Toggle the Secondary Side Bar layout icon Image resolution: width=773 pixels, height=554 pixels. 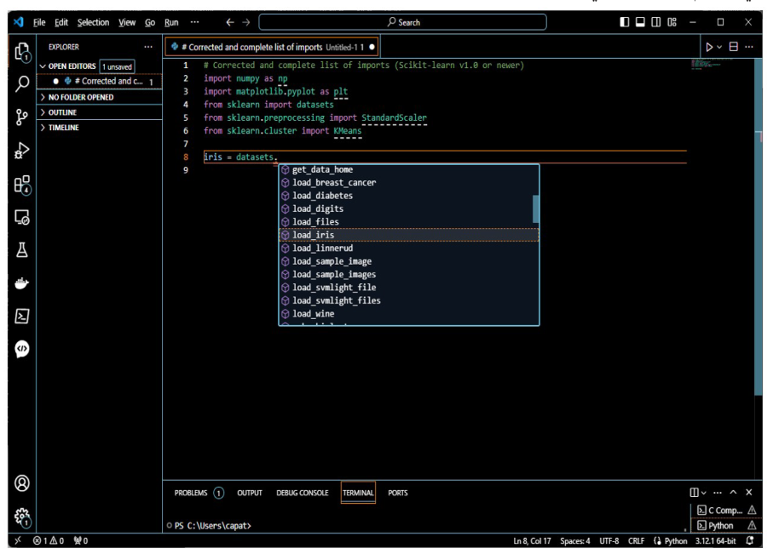655,22
